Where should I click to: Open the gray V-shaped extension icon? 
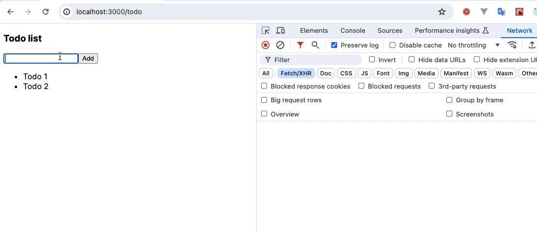[x=484, y=12]
